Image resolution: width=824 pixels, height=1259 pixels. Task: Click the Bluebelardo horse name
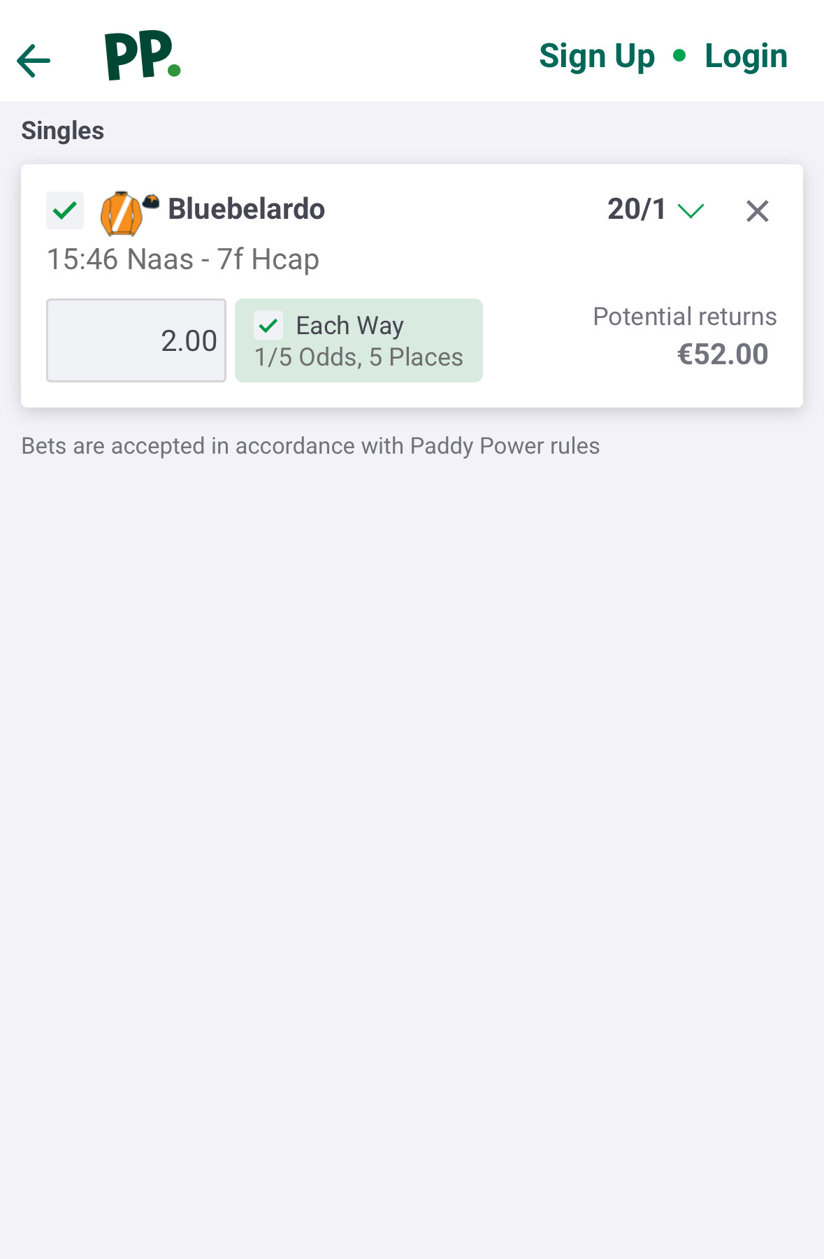tap(246, 209)
